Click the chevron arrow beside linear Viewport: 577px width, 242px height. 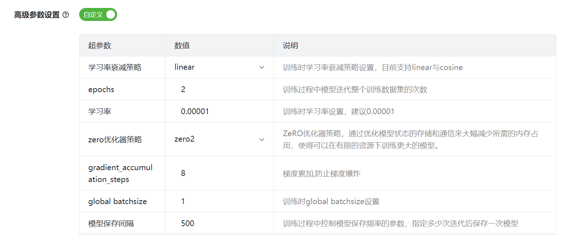pyautogui.click(x=262, y=68)
